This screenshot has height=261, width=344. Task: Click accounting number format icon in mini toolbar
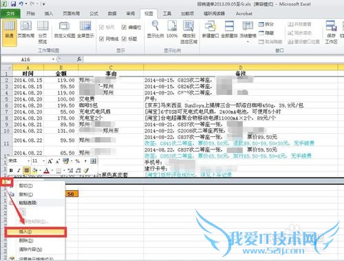[66, 161]
